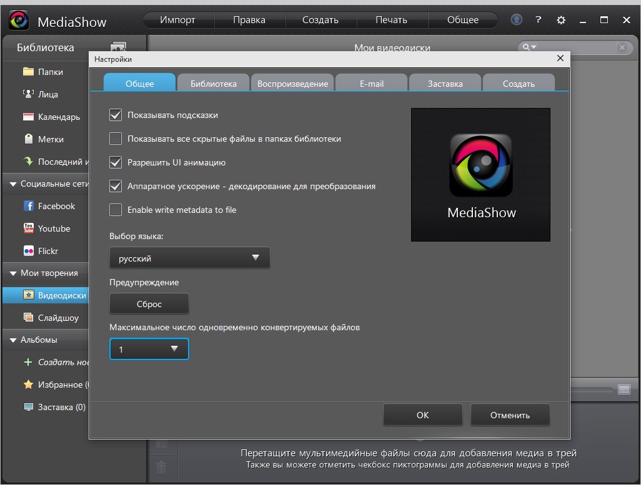Click the settings gear icon in title bar

tap(560, 20)
